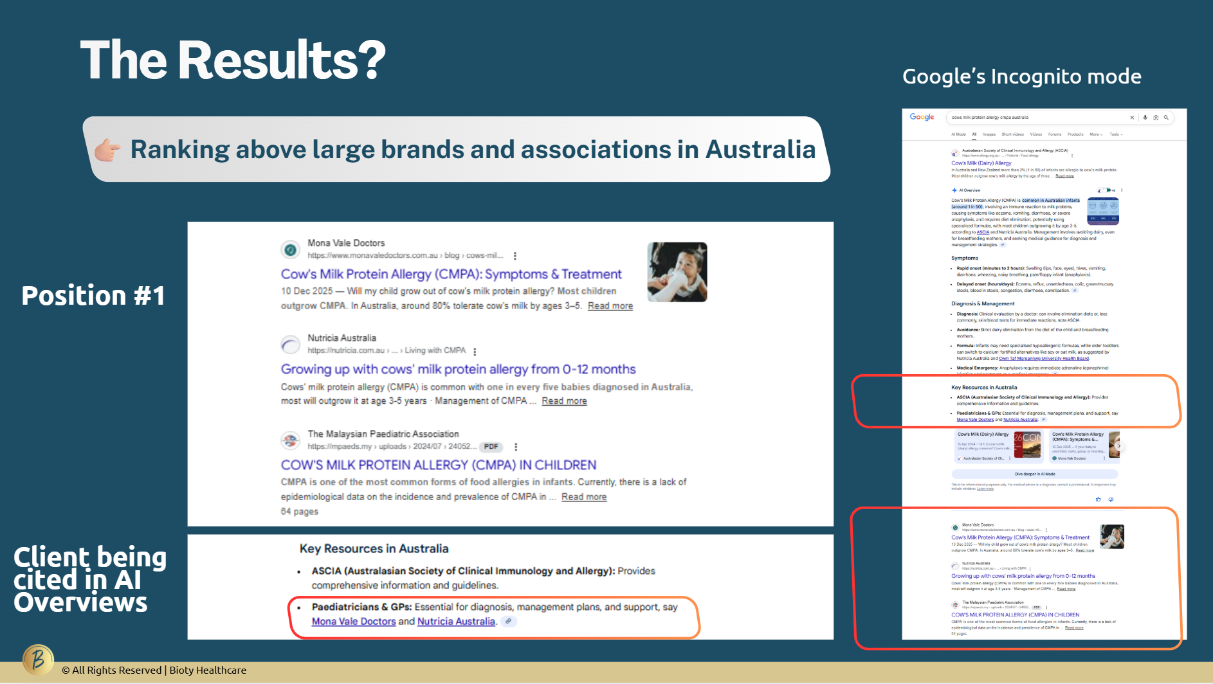Viewport: 1213px width, 684px height.
Task: Click the 'Learn more' link under AI Overview
Action: pos(985,489)
